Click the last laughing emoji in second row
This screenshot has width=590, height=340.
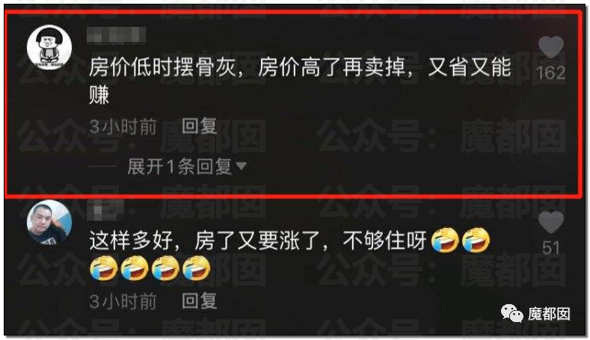click(197, 268)
